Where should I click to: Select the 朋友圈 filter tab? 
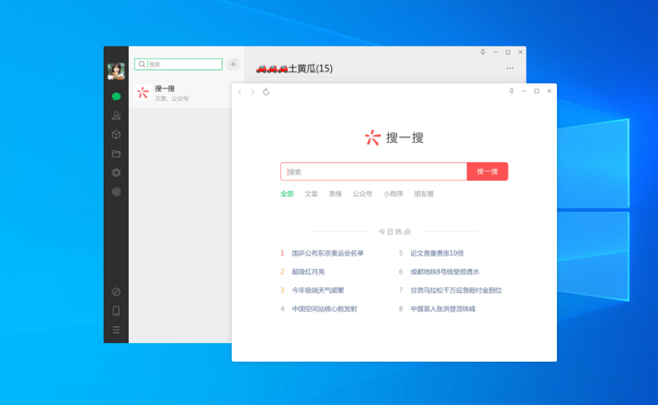424,194
